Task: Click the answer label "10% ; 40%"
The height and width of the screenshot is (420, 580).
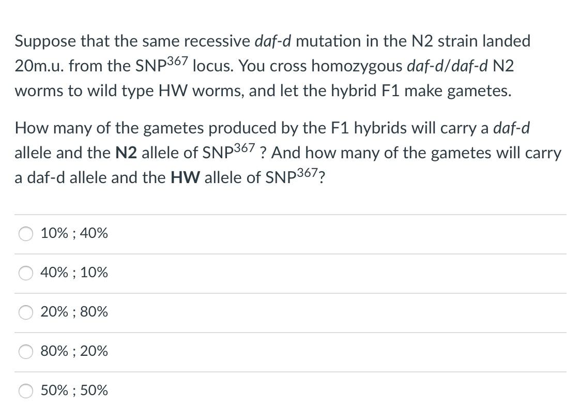Action: click(74, 233)
